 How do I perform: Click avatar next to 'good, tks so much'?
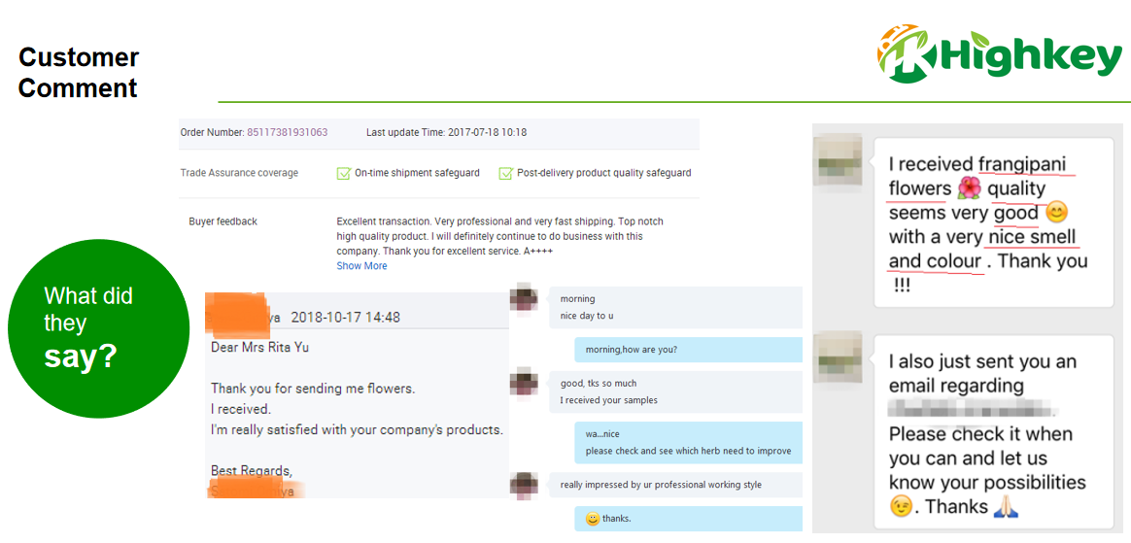(525, 383)
